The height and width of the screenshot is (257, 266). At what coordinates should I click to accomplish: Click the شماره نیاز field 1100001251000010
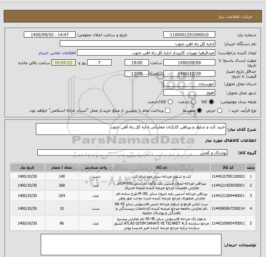189,35
